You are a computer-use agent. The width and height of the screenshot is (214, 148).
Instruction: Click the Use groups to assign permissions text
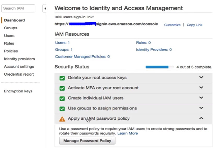[x=102, y=108]
